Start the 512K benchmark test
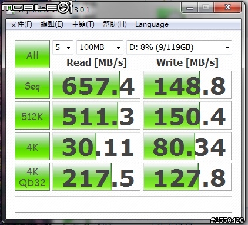 point(32,115)
